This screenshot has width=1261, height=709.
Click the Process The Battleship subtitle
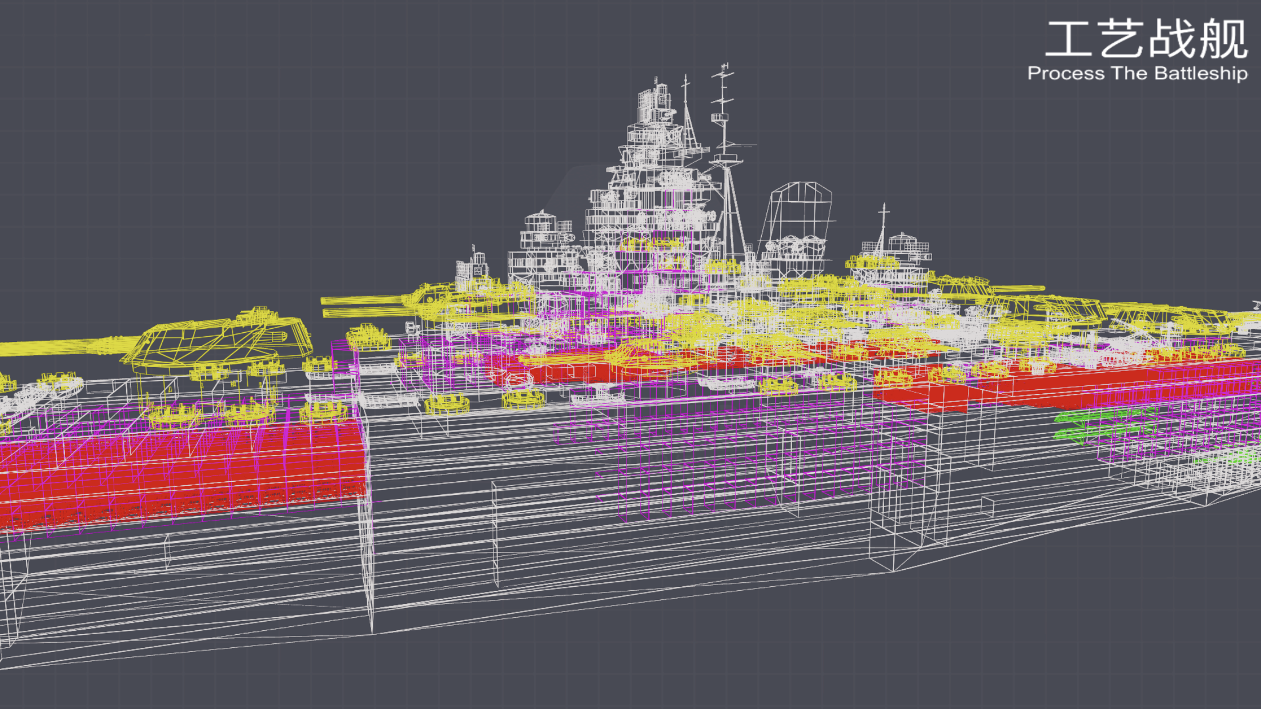coord(1137,74)
